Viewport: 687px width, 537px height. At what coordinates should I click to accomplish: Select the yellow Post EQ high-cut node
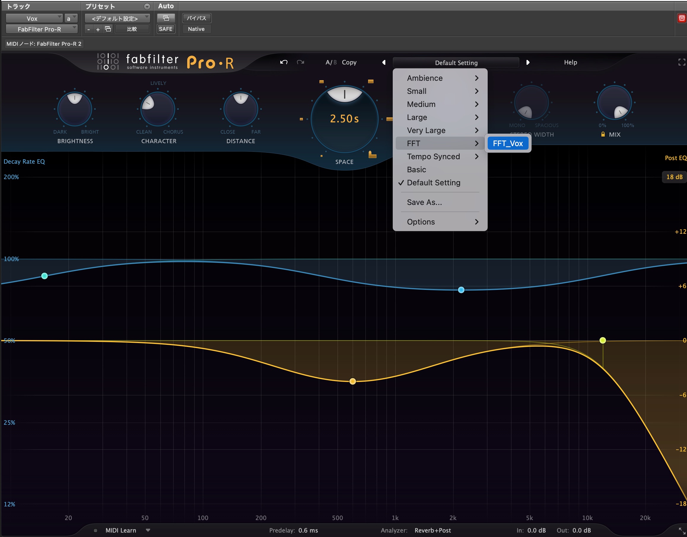tap(603, 340)
